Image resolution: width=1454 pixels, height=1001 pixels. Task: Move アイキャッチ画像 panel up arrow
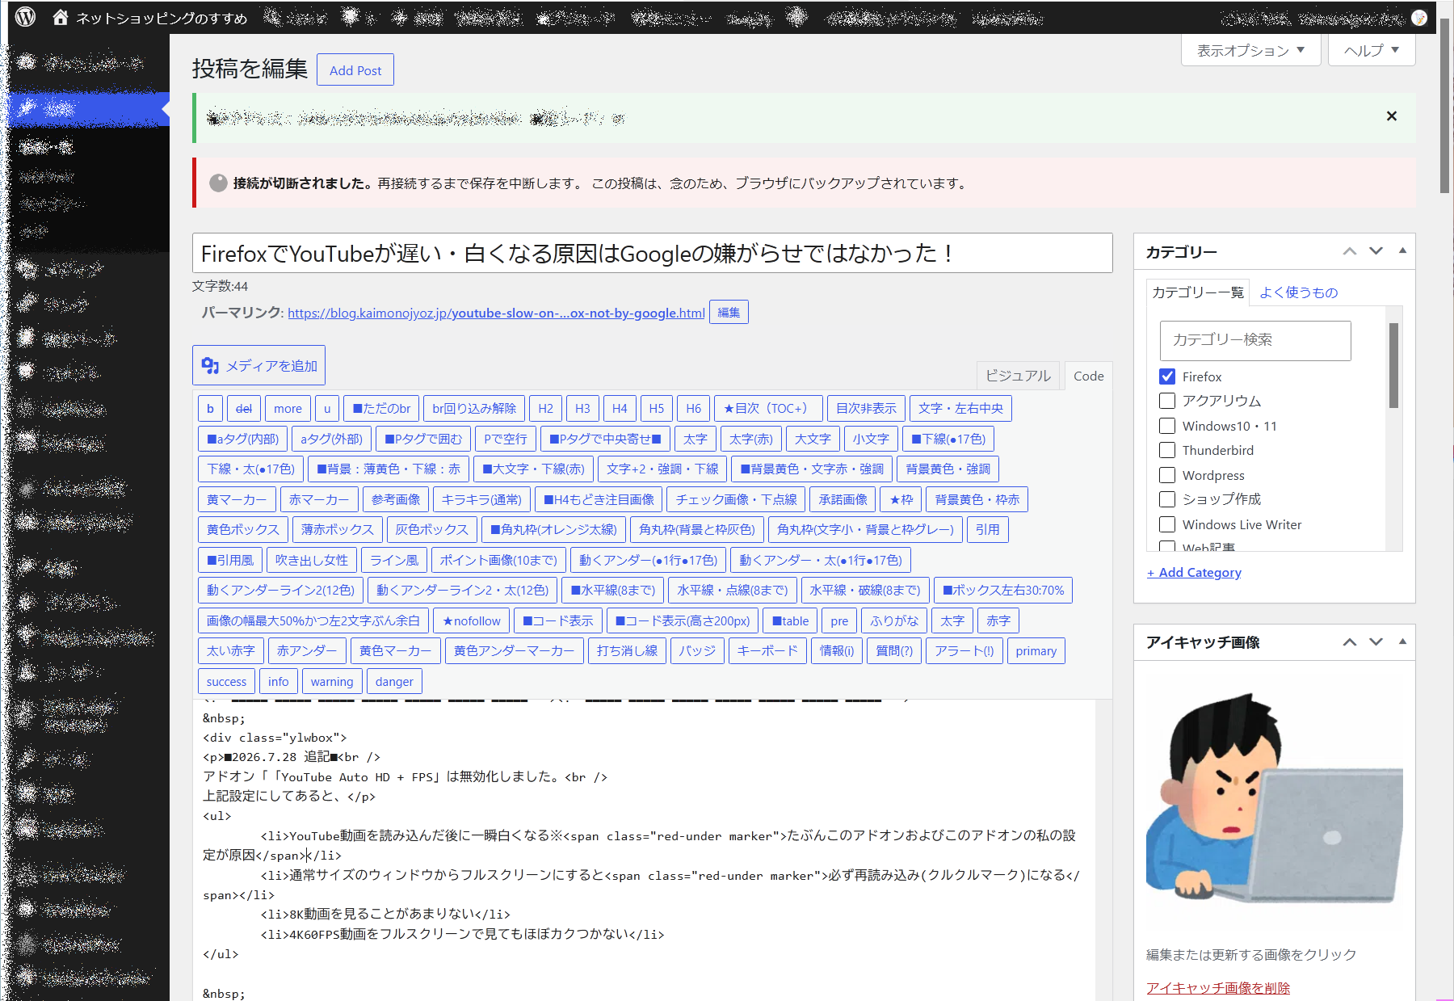point(1350,642)
